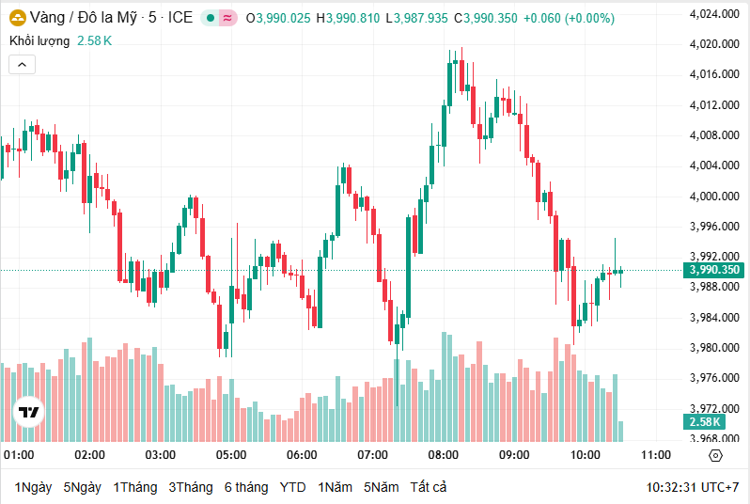Open the timezone menu at 10:32:31 UTC+7

tap(693, 487)
